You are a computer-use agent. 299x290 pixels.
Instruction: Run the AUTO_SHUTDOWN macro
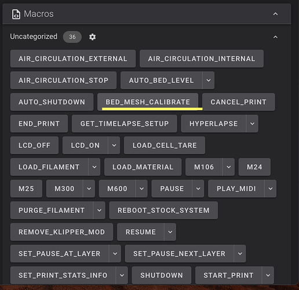click(x=52, y=102)
